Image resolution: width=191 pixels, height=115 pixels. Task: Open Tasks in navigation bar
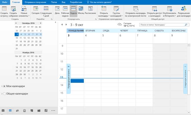pos(24,110)
